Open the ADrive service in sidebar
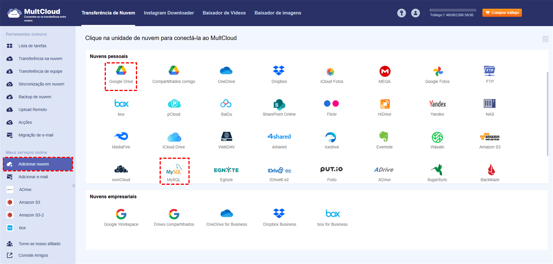Image resolution: width=553 pixels, height=264 pixels. 25,190
